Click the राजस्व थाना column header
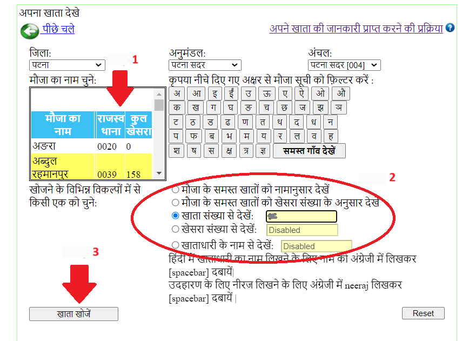Image resolution: width=469 pixels, height=341 pixels. coord(110,125)
